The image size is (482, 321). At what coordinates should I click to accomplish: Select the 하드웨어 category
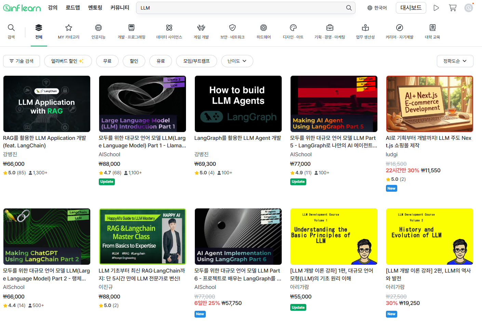coord(264,32)
